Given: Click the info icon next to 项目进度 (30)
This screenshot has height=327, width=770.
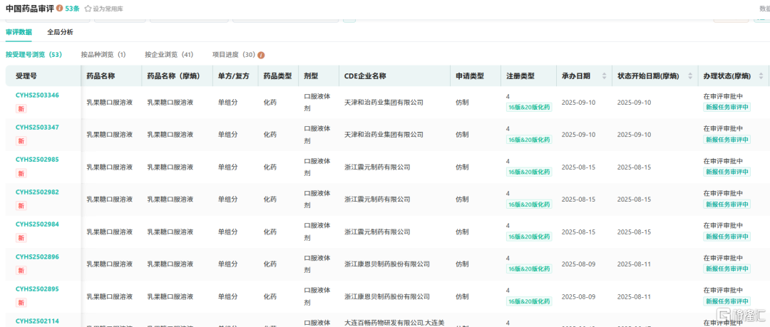Looking at the screenshot, I should (x=261, y=55).
